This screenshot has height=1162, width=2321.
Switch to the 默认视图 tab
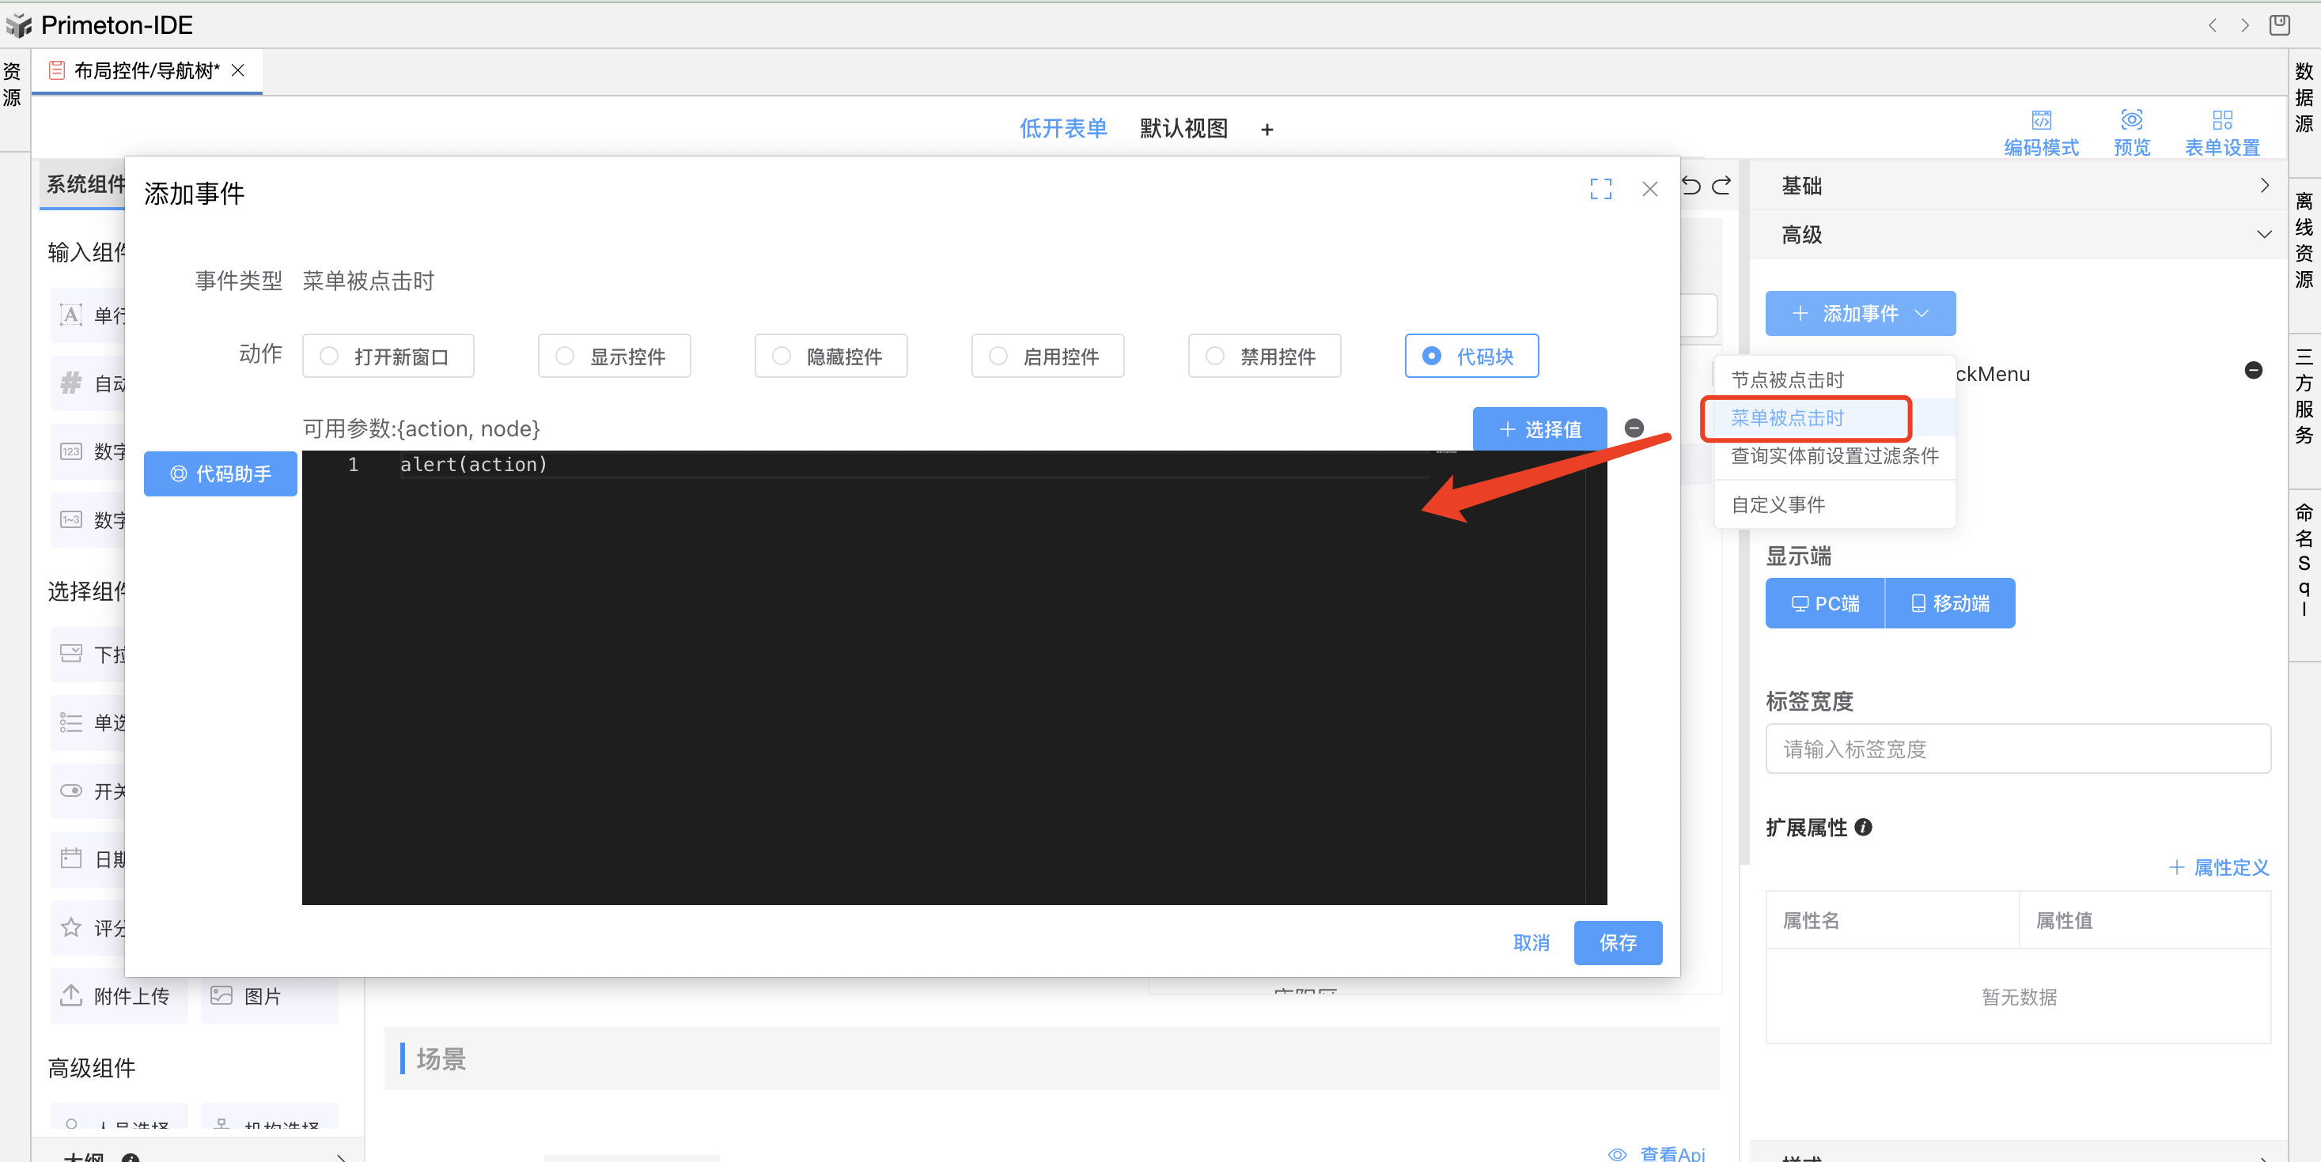(x=1183, y=129)
